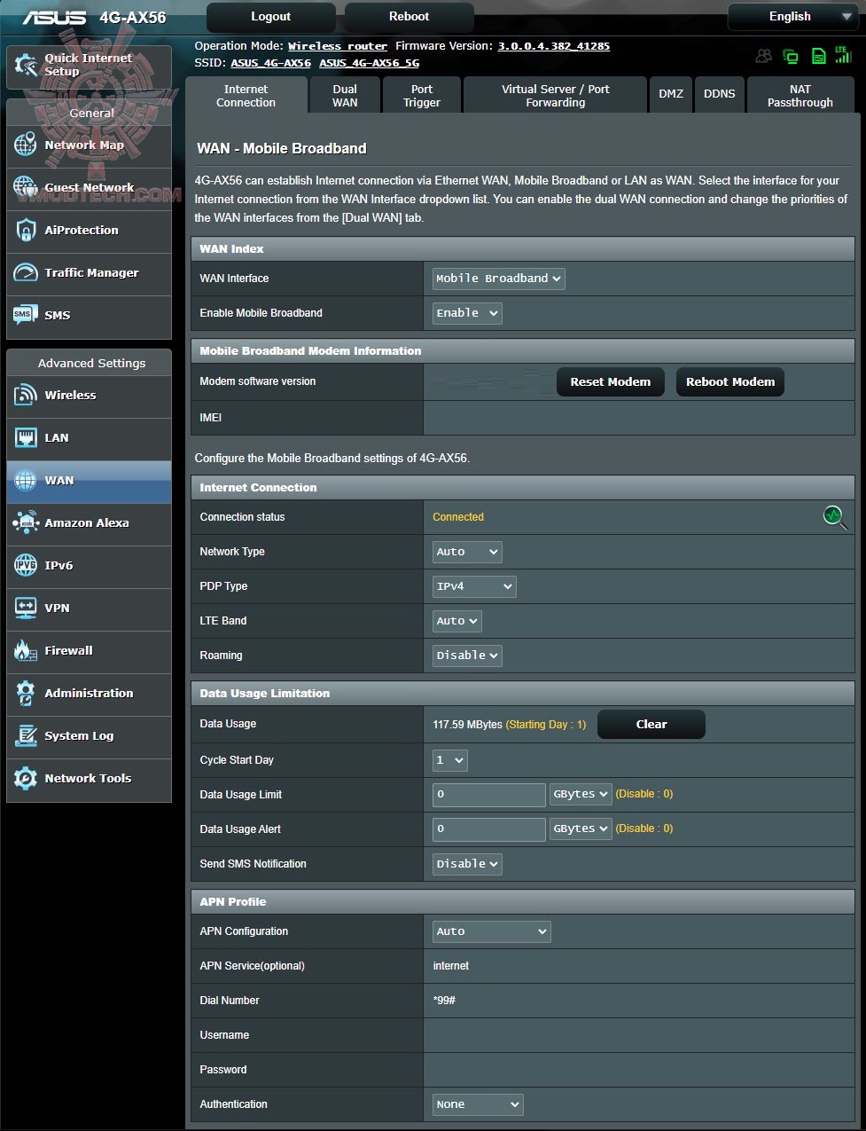
Task: Click the guest users status icon
Action: (763, 56)
